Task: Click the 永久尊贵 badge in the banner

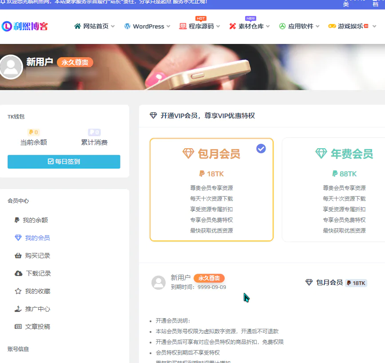Action: [75, 62]
